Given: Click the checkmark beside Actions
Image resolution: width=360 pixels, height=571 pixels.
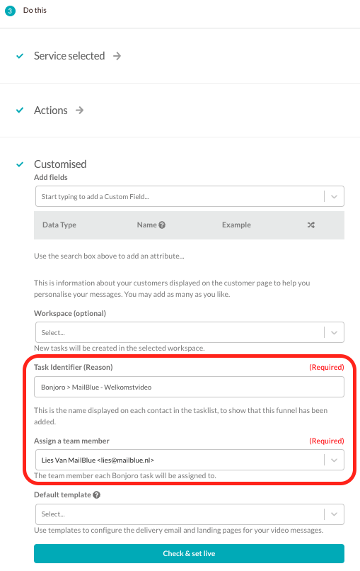Looking at the screenshot, I should tap(20, 110).
